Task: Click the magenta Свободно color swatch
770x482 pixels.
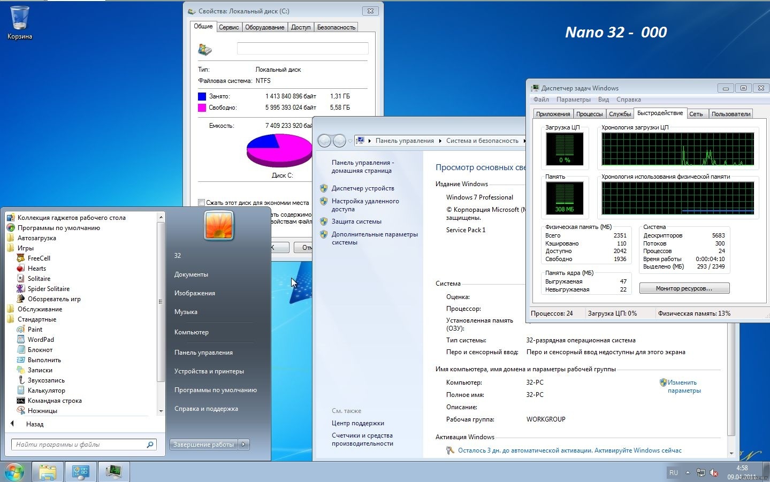Action: point(202,108)
